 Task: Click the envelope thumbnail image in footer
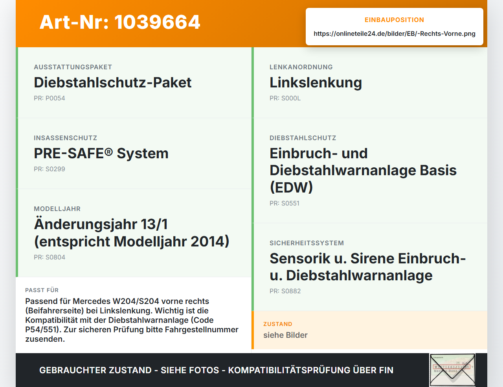(x=453, y=370)
